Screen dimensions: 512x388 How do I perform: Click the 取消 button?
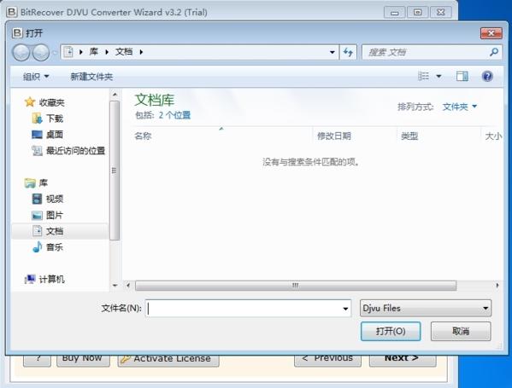tap(461, 332)
